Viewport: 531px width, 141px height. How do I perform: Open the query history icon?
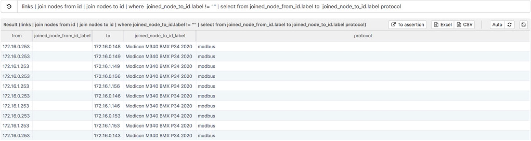tap(9, 6)
